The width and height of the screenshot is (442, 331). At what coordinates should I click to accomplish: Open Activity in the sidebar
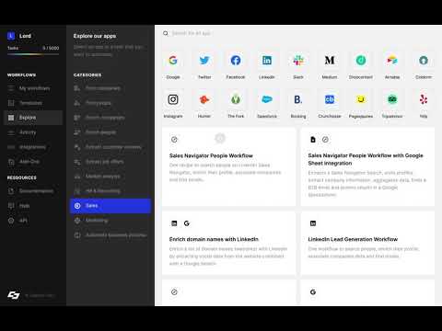(x=33, y=132)
